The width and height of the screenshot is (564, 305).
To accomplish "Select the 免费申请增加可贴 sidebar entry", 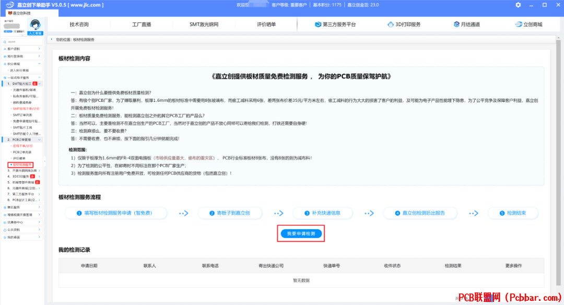I will click(x=26, y=121).
